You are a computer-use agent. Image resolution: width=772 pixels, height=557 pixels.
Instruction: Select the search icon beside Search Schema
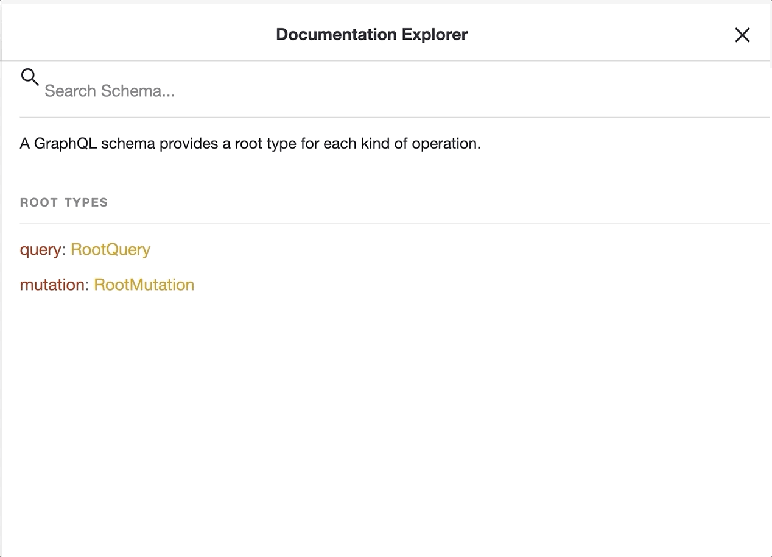(x=29, y=77)
